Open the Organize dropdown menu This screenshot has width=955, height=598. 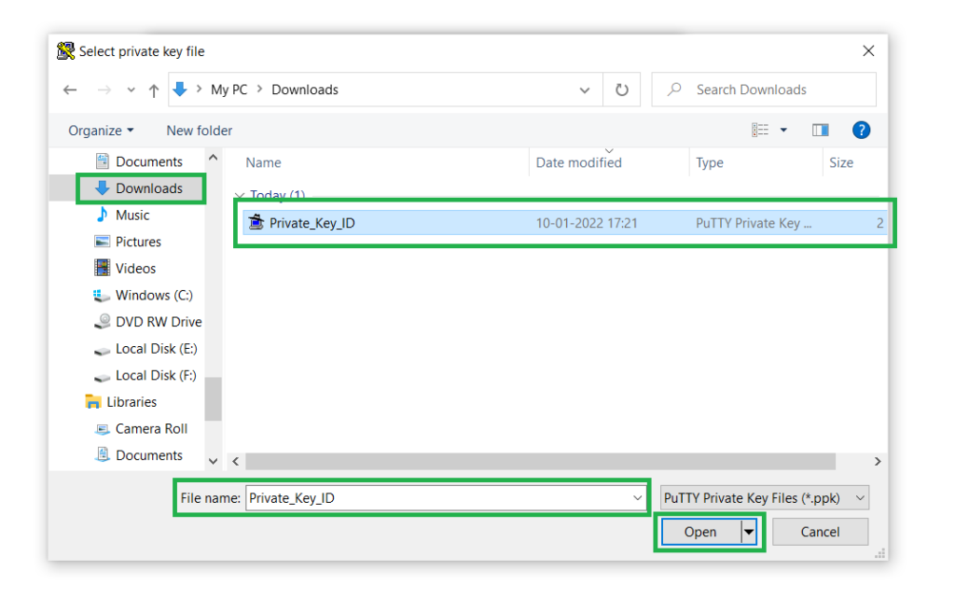point(101,131)
